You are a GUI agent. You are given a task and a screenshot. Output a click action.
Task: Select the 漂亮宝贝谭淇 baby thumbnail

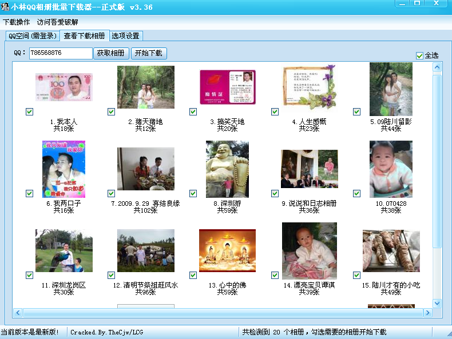click(310, 251)
